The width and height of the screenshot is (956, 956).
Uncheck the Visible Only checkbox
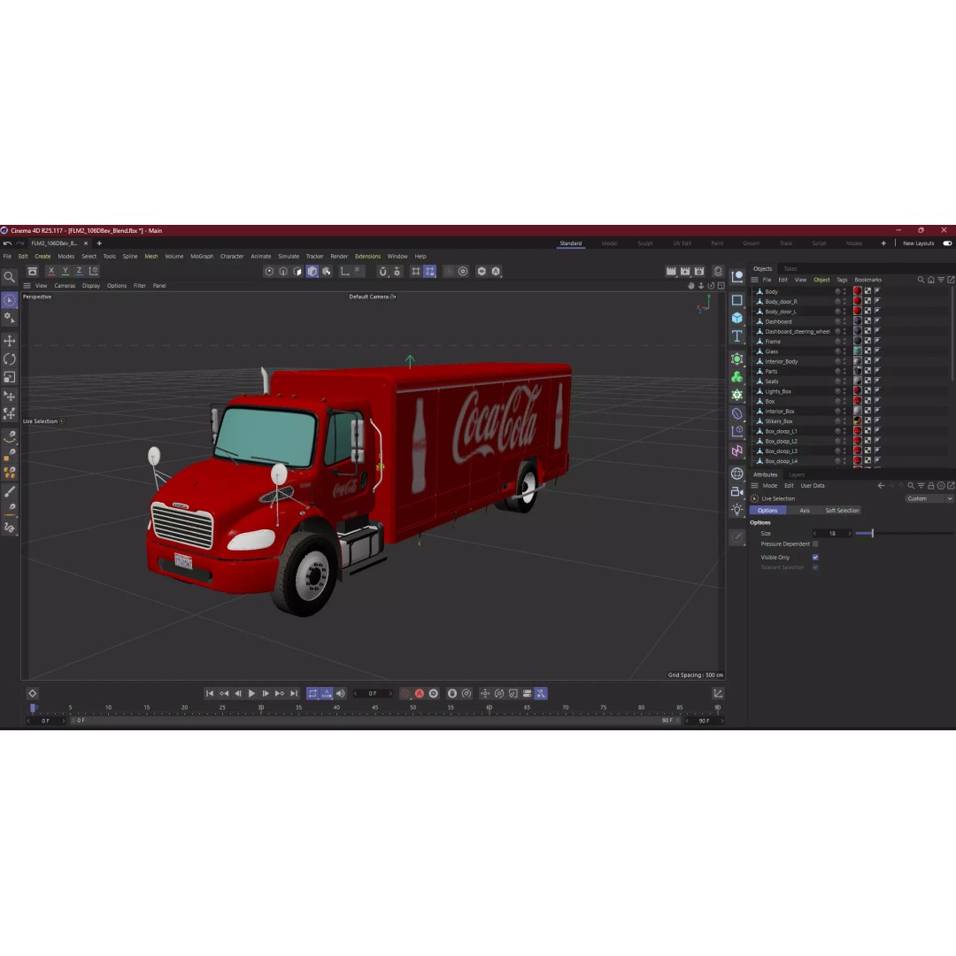click(x=815, y=558)
